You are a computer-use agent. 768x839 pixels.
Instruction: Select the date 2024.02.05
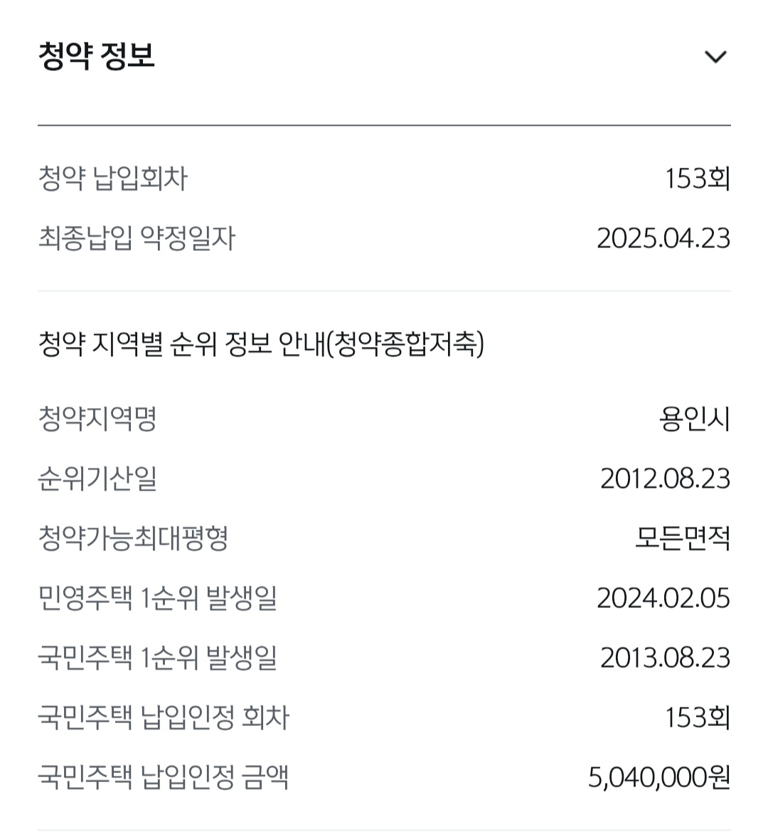click(x=663, y=598)
